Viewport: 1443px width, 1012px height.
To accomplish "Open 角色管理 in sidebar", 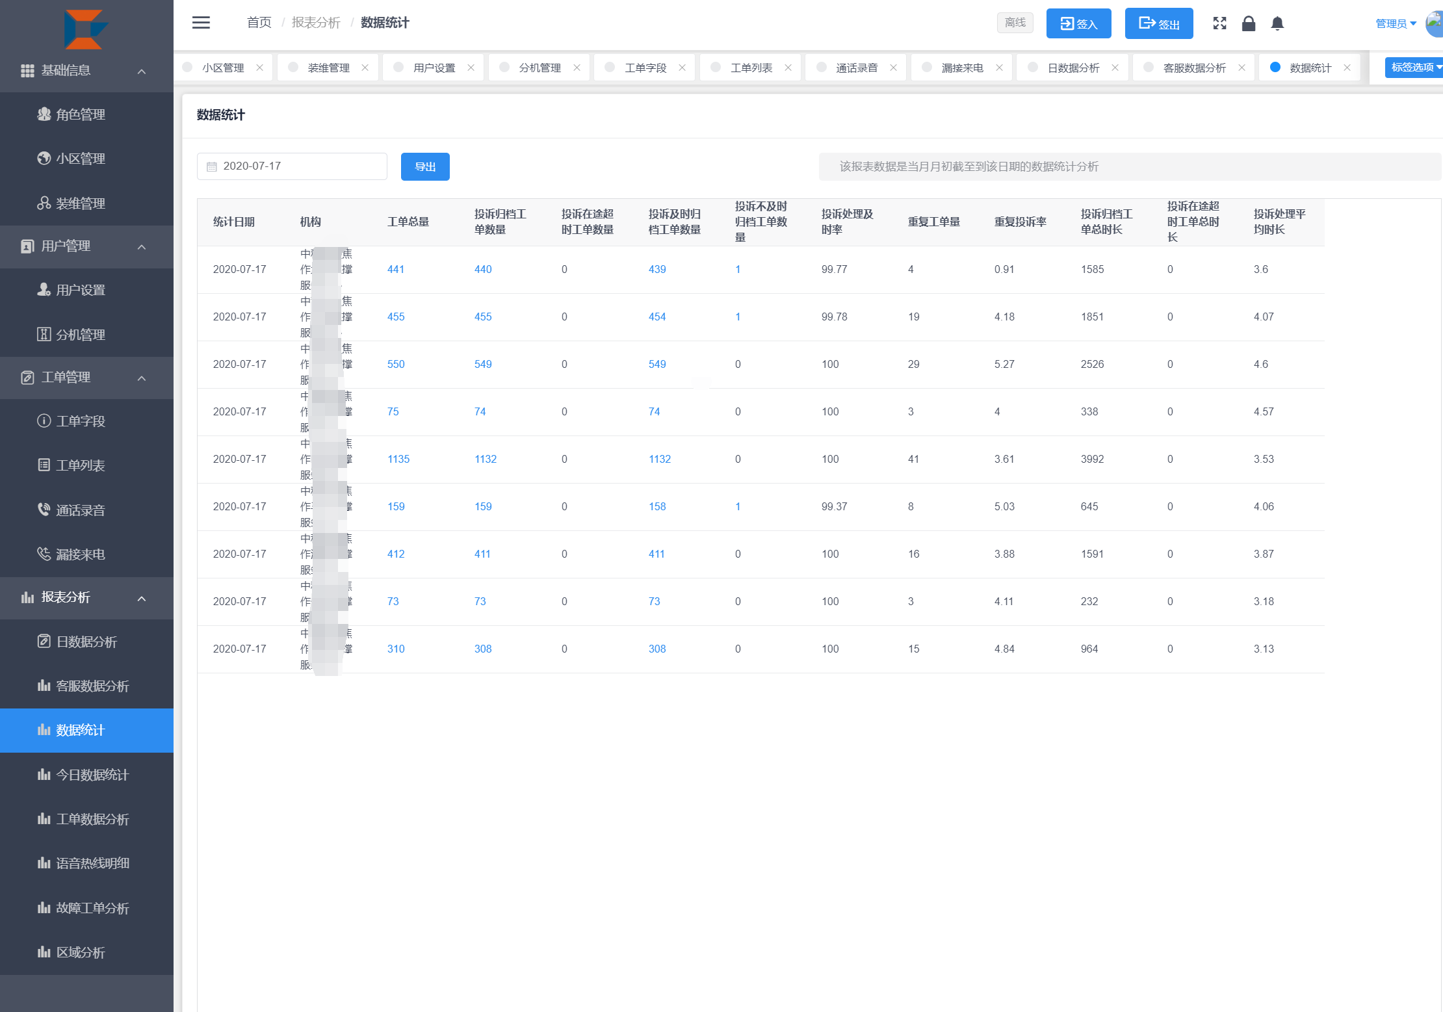I will (81, 114).
